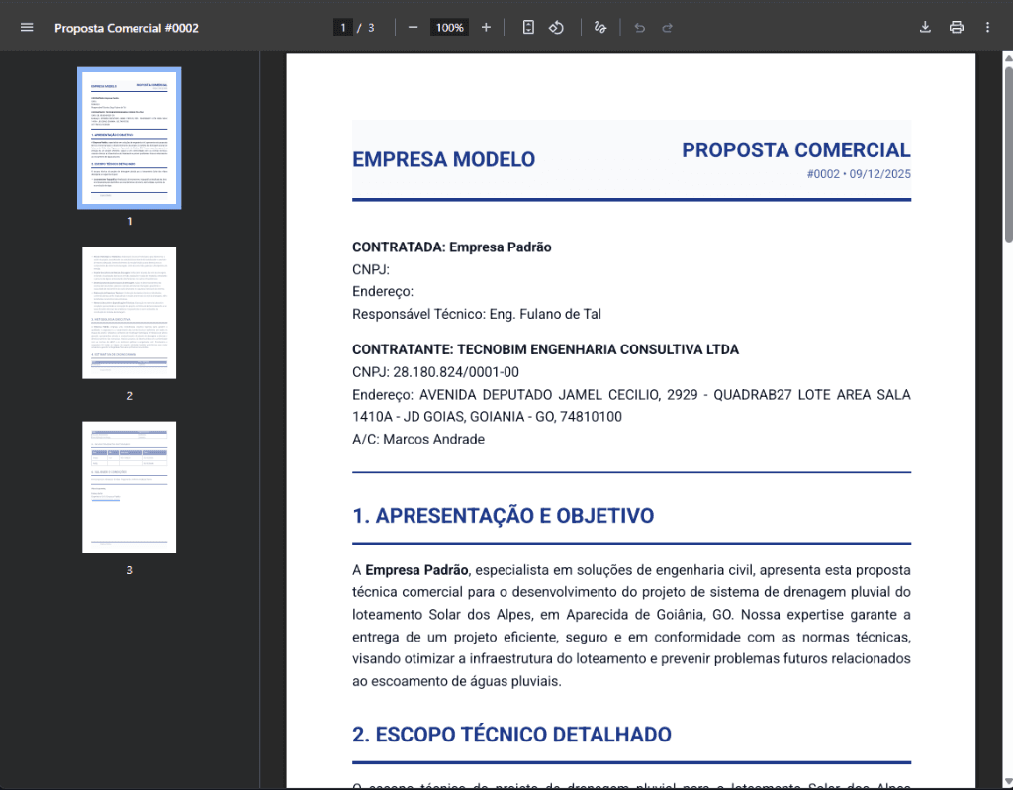Zoom out using the minus icon
Viewport: 1013px width, 790px height.
413,27
